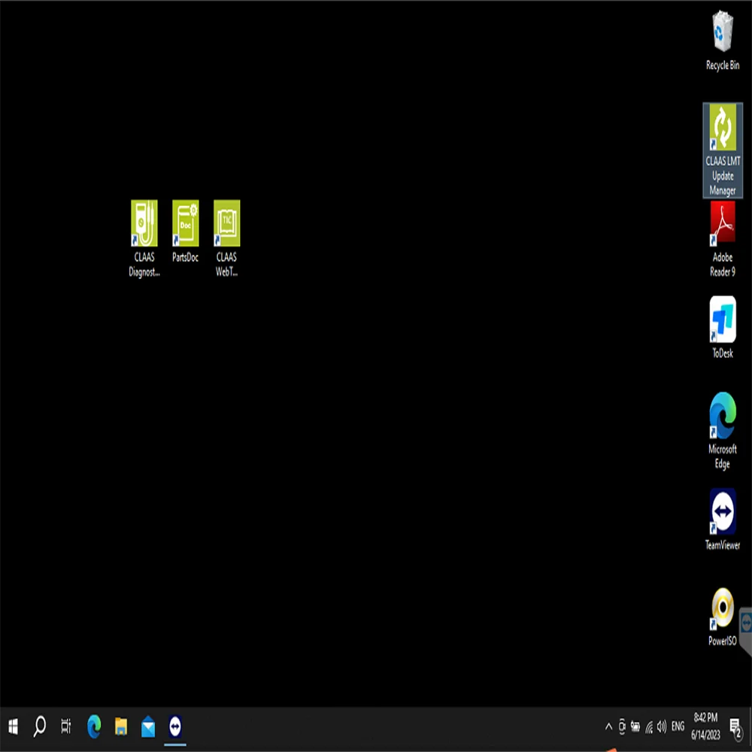
Task: Open the speaker volume control
Action: [x=662, y=726]
